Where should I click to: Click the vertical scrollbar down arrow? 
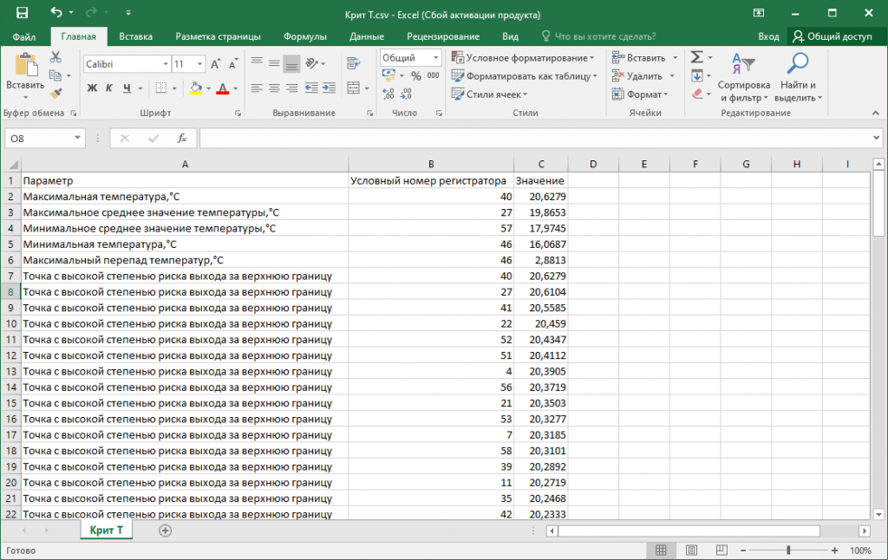(878, 515)
